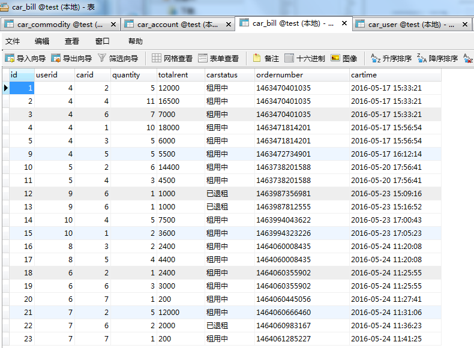Click the cartime column header
The height and width of the screenshot is (348, 474).
pyautogui.click(x=395, y=74)
